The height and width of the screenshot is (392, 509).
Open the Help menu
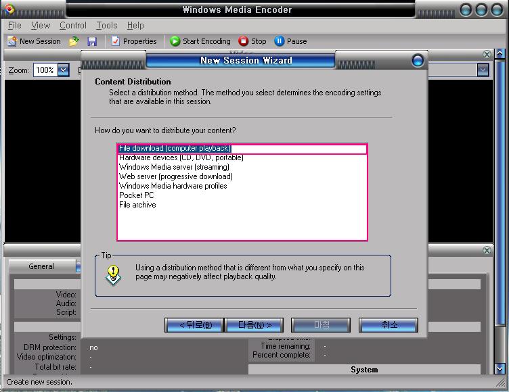point(135,25)
